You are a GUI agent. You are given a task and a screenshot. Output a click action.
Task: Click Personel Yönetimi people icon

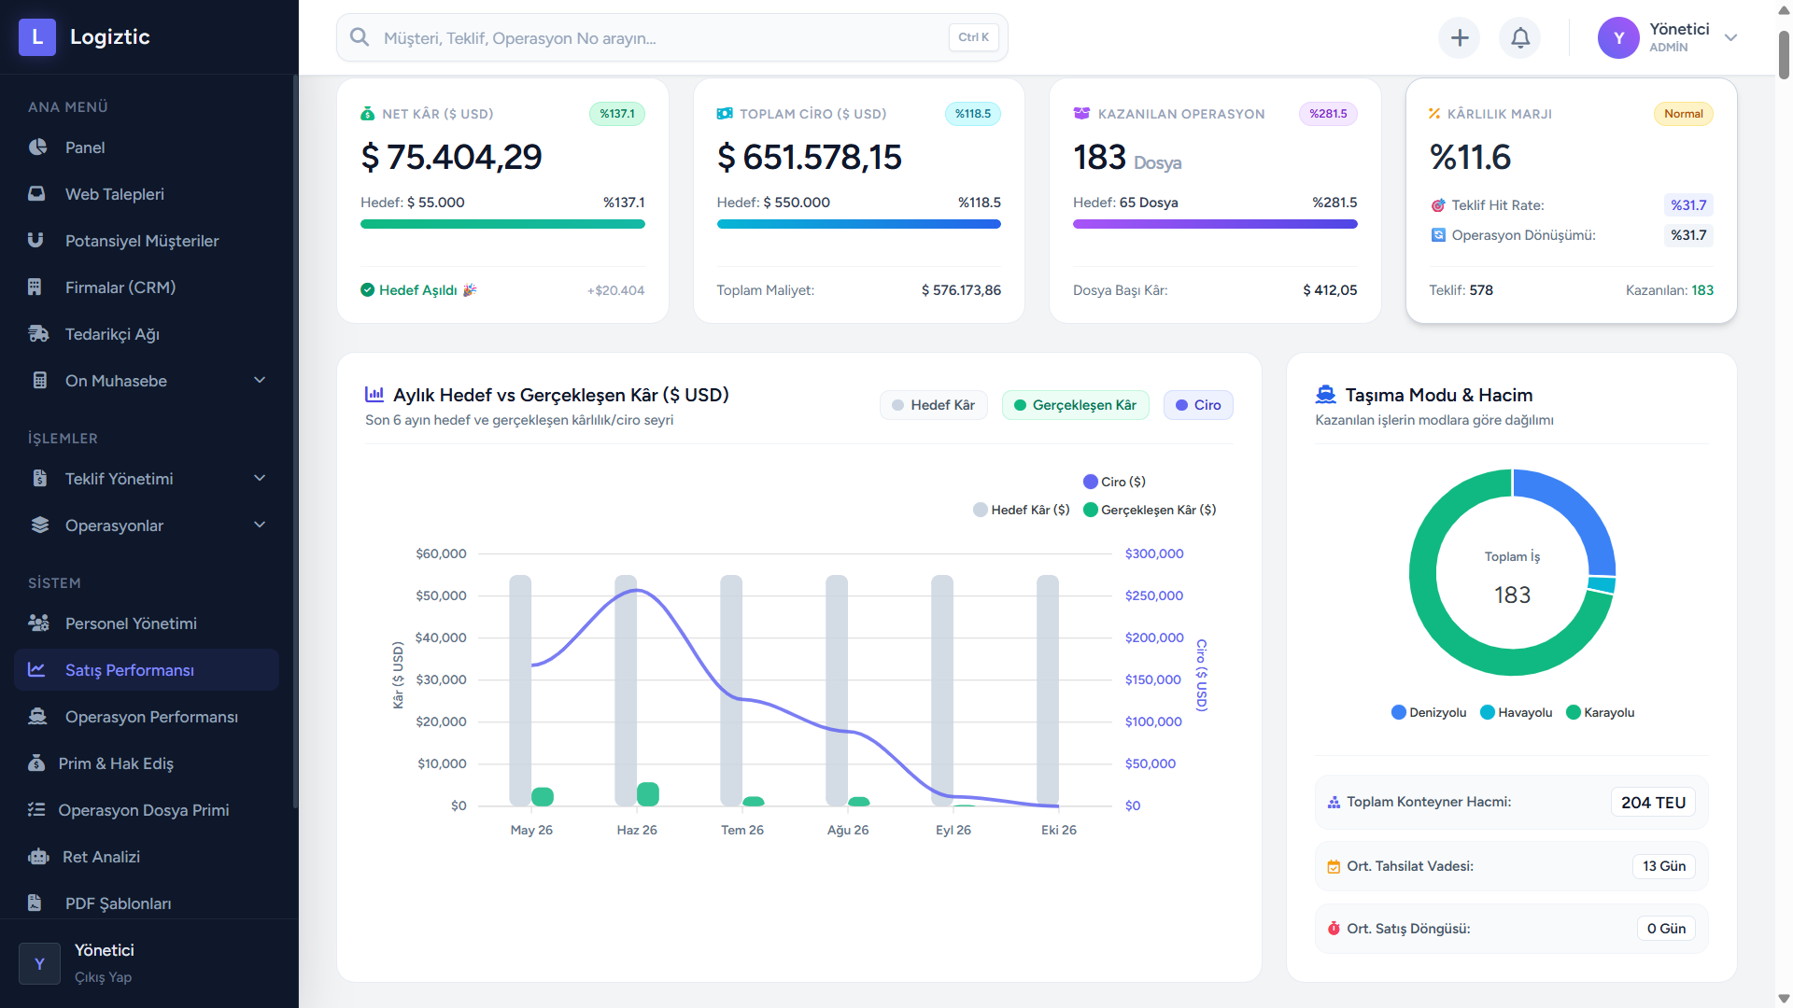click(38, 623)
